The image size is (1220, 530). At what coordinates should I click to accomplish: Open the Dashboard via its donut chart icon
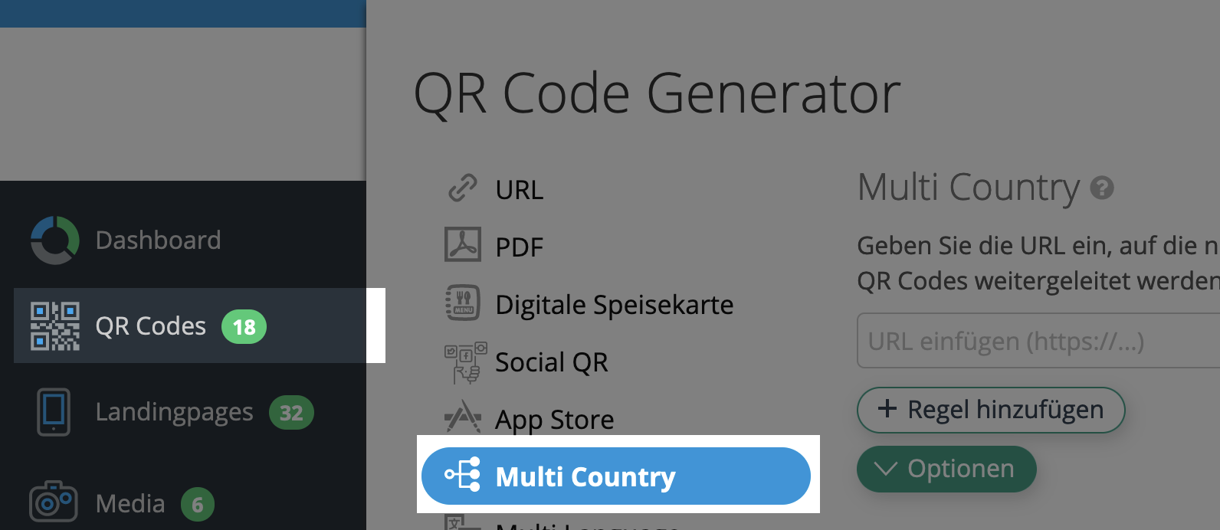point(54,240)
